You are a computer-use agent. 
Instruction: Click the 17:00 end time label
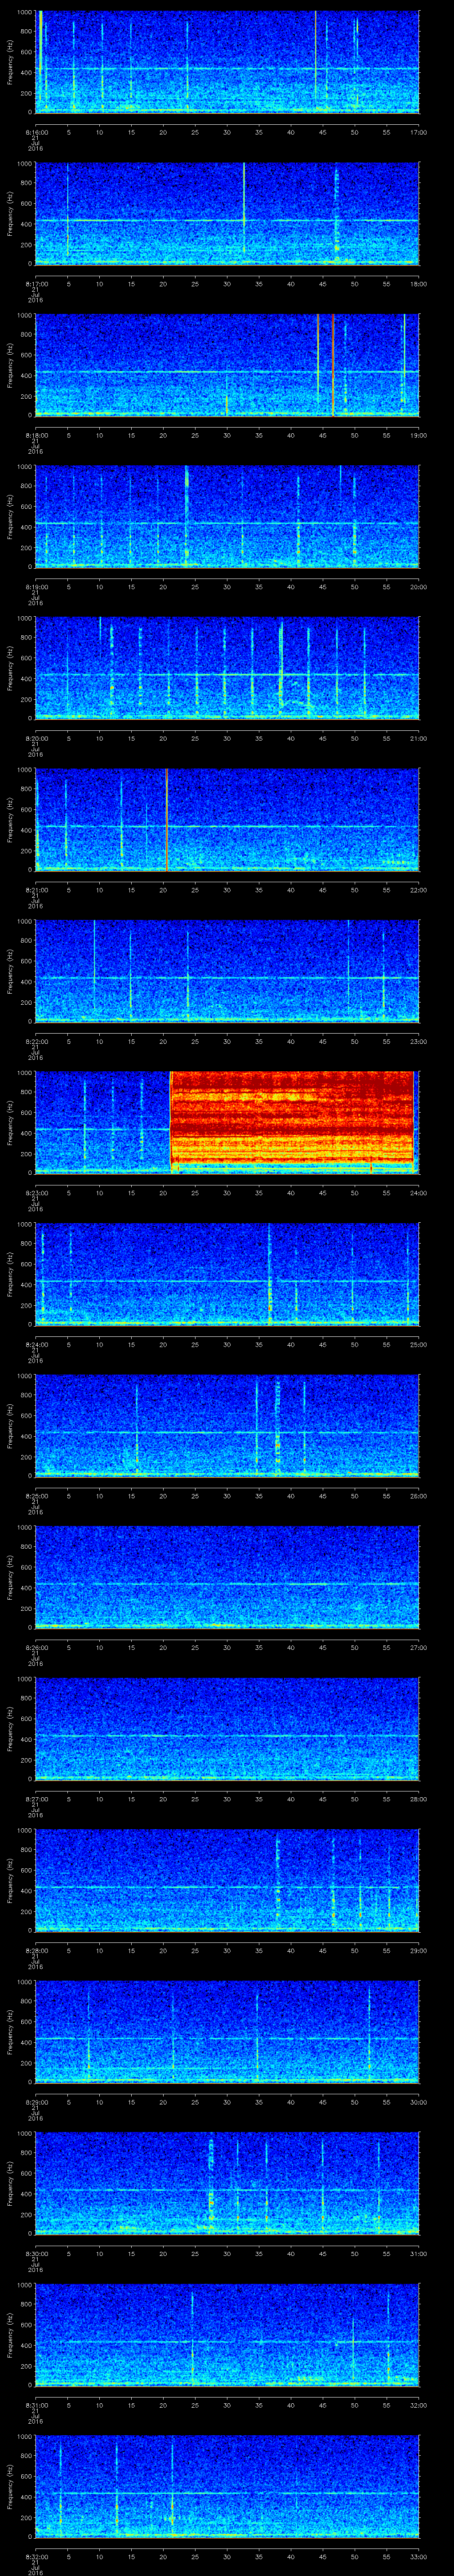[418, 132]
